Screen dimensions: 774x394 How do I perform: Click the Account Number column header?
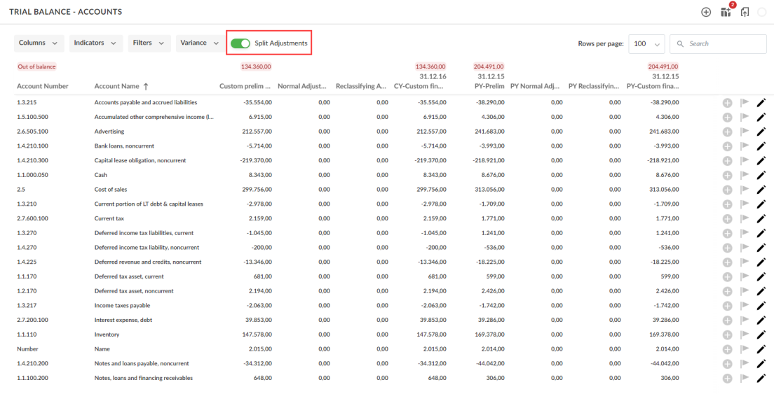coord(42,87)
